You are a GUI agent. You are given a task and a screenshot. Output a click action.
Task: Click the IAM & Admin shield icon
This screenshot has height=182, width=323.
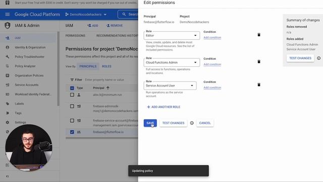(x=8, y=25)
